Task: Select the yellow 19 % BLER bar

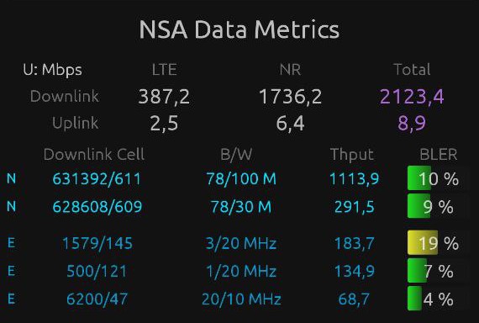Action: pyautogui.click(x=438, y=243)
